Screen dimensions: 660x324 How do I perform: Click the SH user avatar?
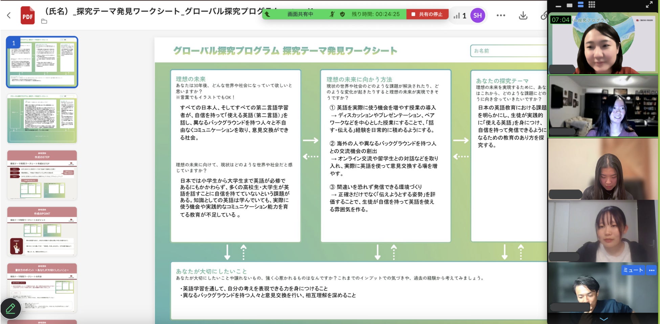pyautogui.click(x=478, y=16)
